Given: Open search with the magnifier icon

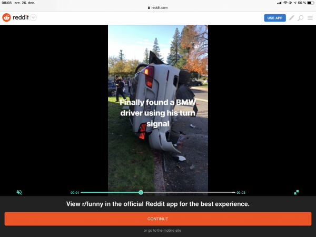Looking at the screenshot, I should 301,18.
